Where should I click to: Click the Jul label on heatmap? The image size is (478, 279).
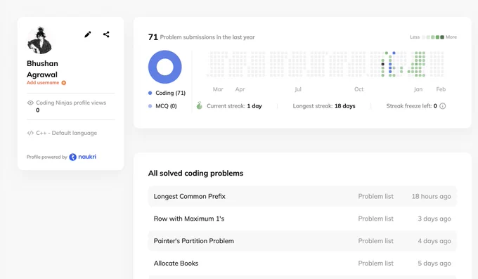click(298, 89)
